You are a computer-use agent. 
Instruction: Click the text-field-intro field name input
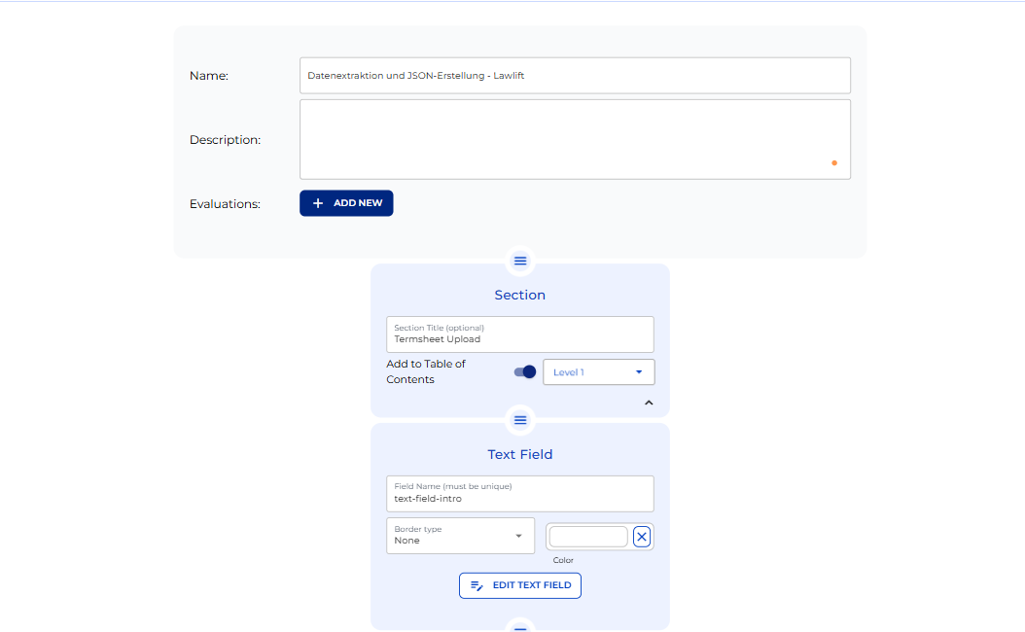pyautogui.click(x=519, y=494)
